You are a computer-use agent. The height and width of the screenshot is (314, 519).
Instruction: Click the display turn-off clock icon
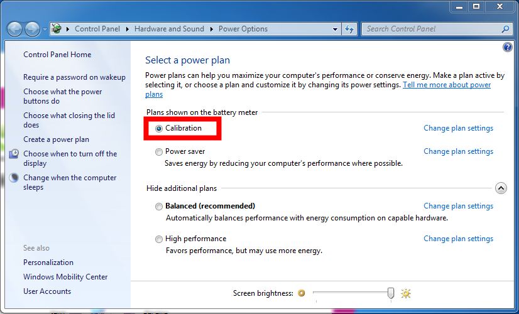pyautogui.click(x=14, y=153)
